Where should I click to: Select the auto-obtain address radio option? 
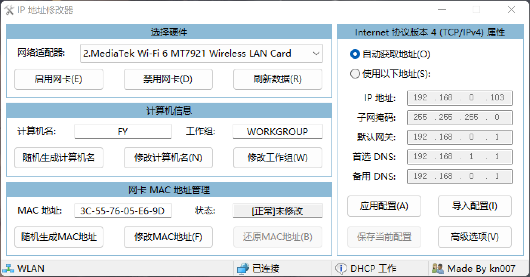click(355, 54)
